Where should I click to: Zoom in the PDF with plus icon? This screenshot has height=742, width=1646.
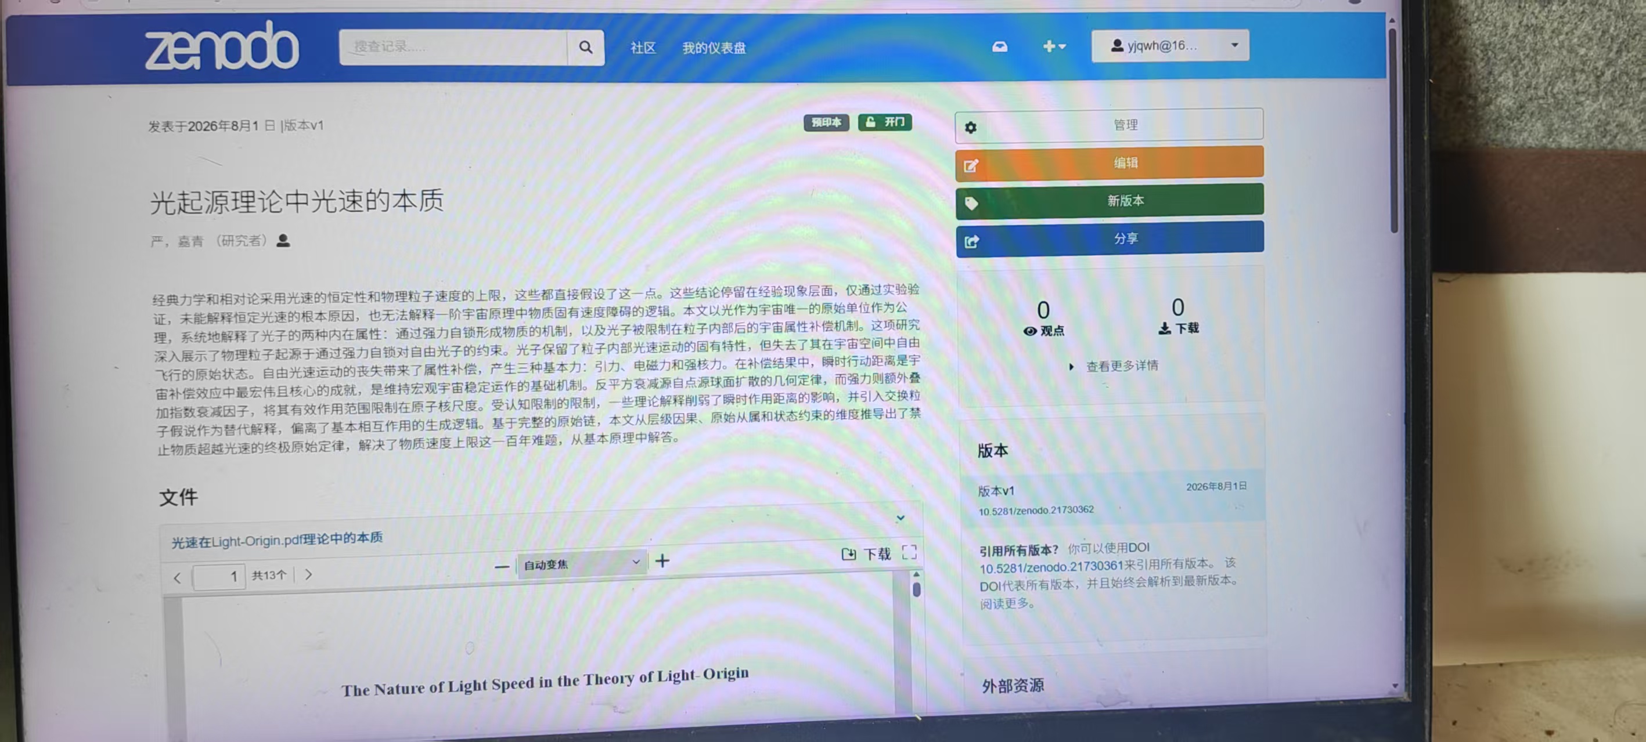click(662, 560)
